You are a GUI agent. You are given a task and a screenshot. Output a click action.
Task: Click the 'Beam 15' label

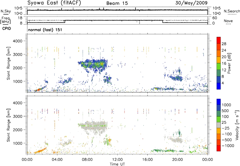pyautogui.click(x=117, y=3)
